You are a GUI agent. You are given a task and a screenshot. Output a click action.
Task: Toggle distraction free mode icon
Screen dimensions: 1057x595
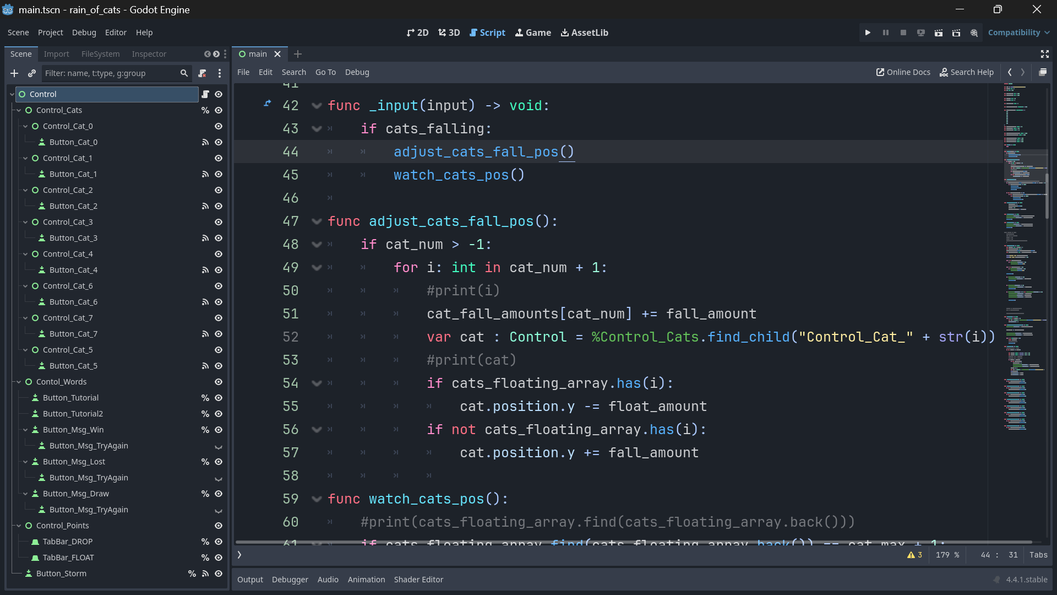click(1044, 54)
